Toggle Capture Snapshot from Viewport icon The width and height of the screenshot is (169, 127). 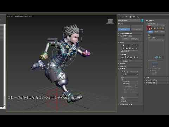pos(155,58)
